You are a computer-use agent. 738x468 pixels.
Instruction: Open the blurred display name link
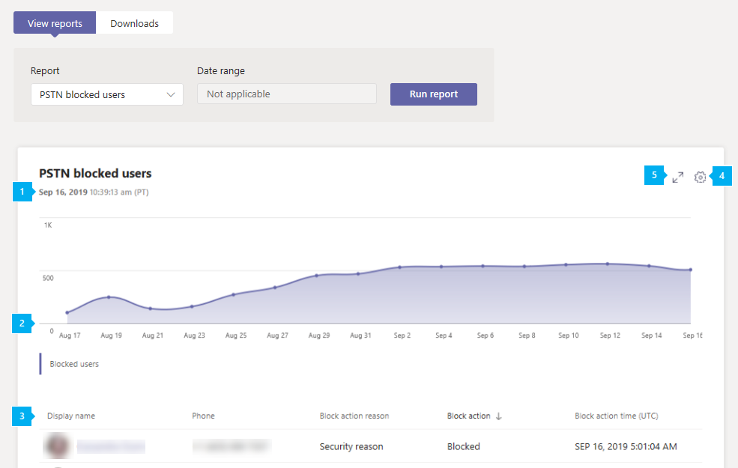pos(111,446)
